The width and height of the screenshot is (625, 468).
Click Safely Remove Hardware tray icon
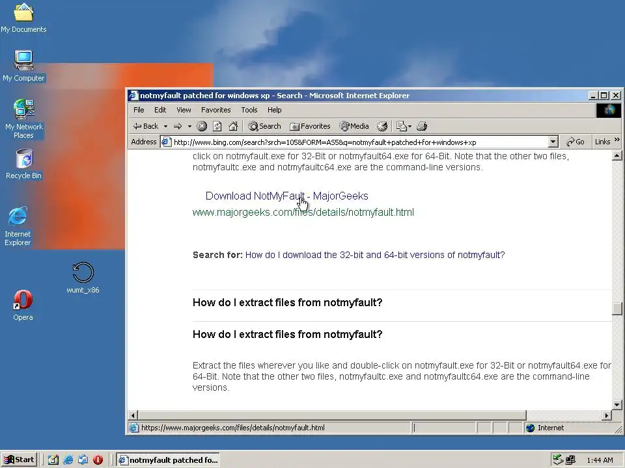pyautogui.click(x=558, y=460)
